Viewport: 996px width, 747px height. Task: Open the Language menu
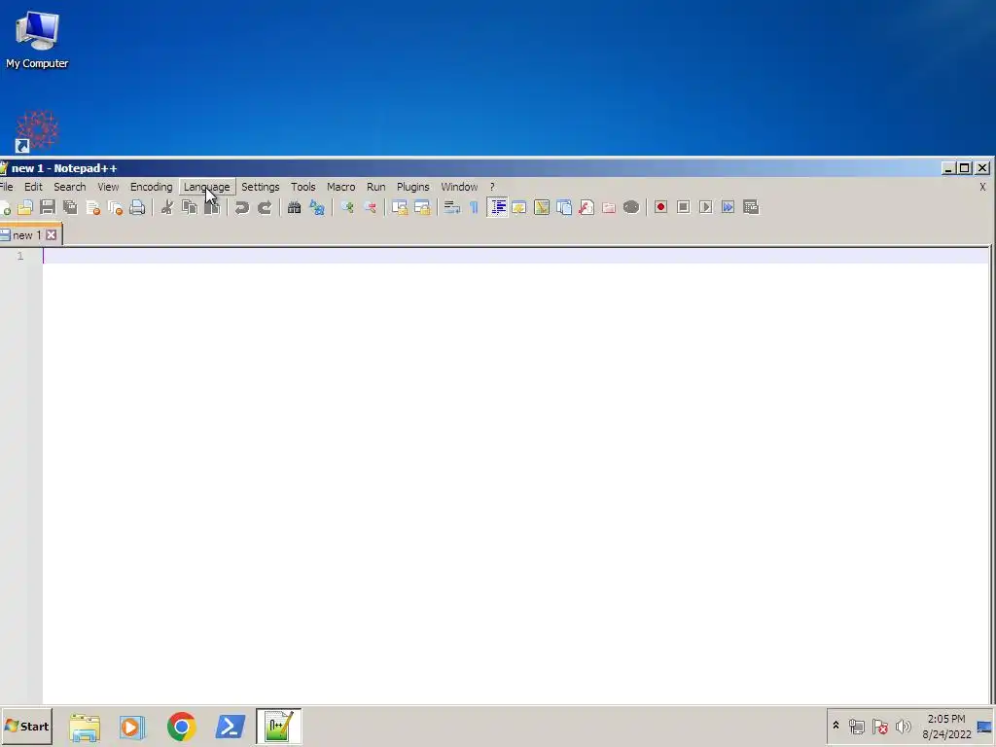pos(207,187)
